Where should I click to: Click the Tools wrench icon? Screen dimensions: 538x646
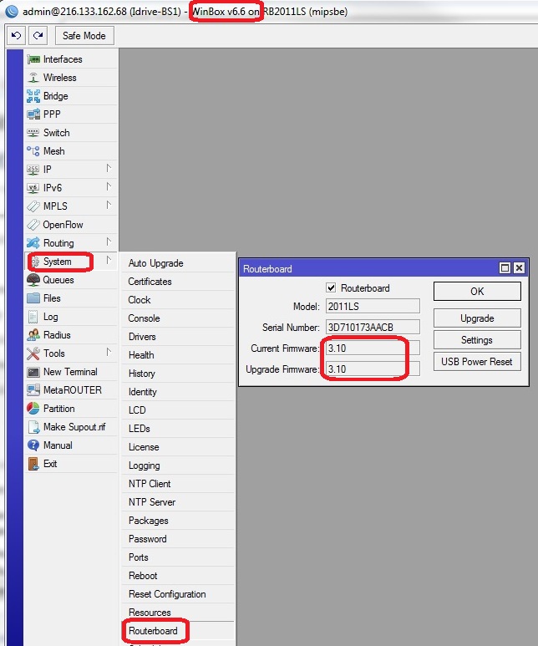[x=33, y=354]
